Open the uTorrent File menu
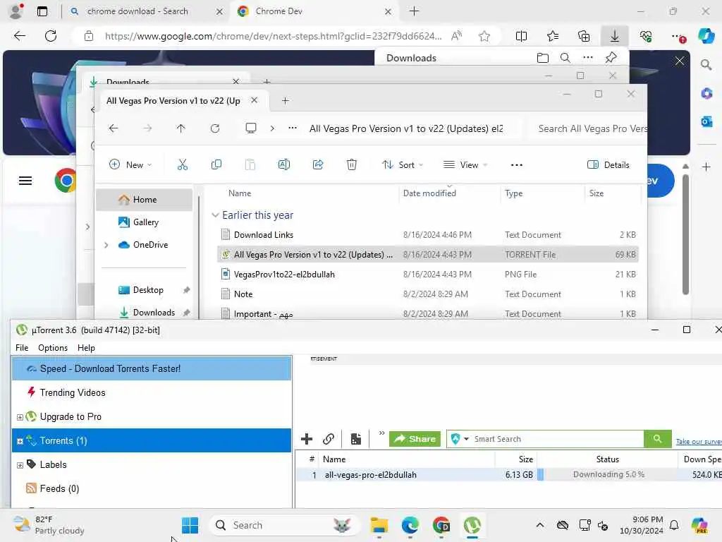This screenshot has width=722, height=542. pyautogui.click(x=22, y=347)
